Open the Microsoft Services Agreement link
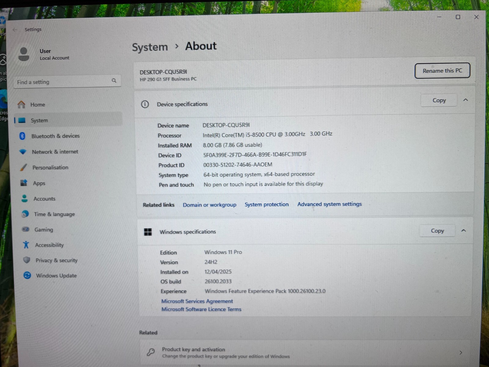The height and width of the screenshot is (367, 489). (x=197, y=301)
